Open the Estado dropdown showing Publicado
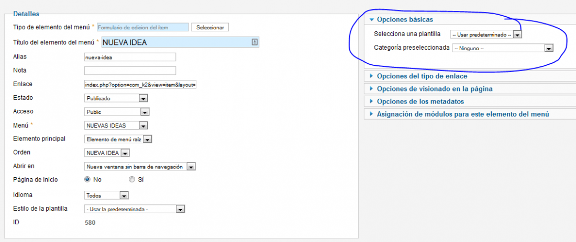The width and height of the screenshot is (576, 242). pyautogui.click(x=116, y=98)
